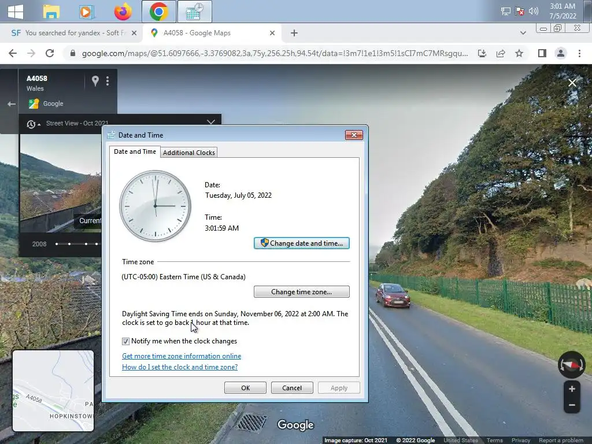The width and height of the screenshot is (592, 444).
Task: Reload the Google Maps page
Action: 50,53
